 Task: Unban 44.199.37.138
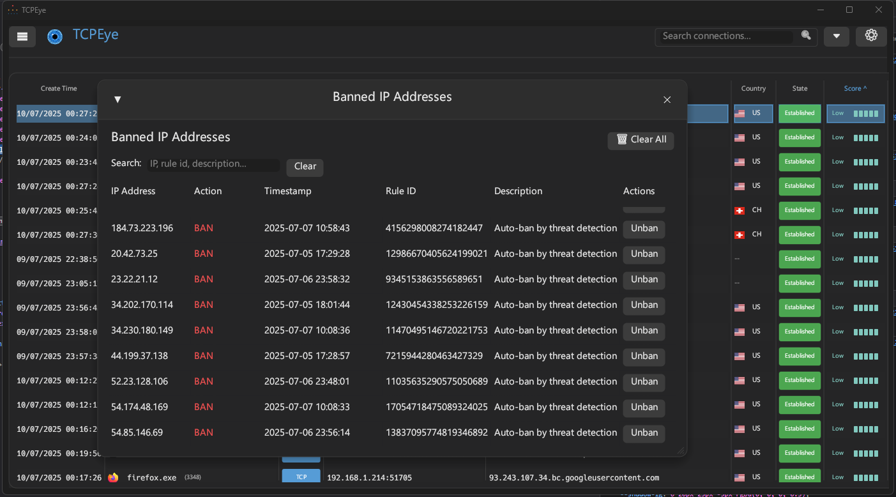[x=644, y=356]
